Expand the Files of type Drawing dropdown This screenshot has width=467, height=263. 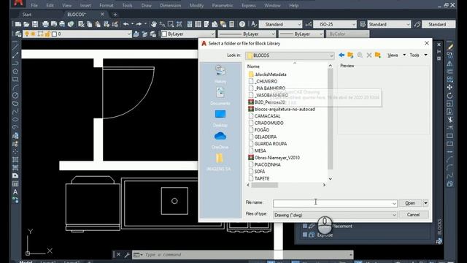[394, 215]
